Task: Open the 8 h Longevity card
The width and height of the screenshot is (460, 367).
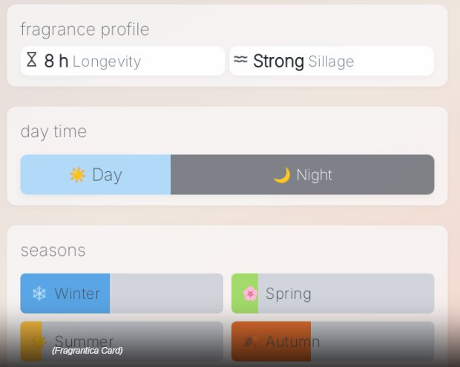Action: [x=122, y=61]
